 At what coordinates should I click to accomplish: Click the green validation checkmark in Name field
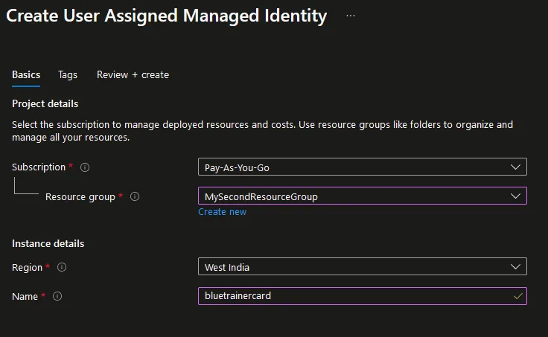point(518,296)
